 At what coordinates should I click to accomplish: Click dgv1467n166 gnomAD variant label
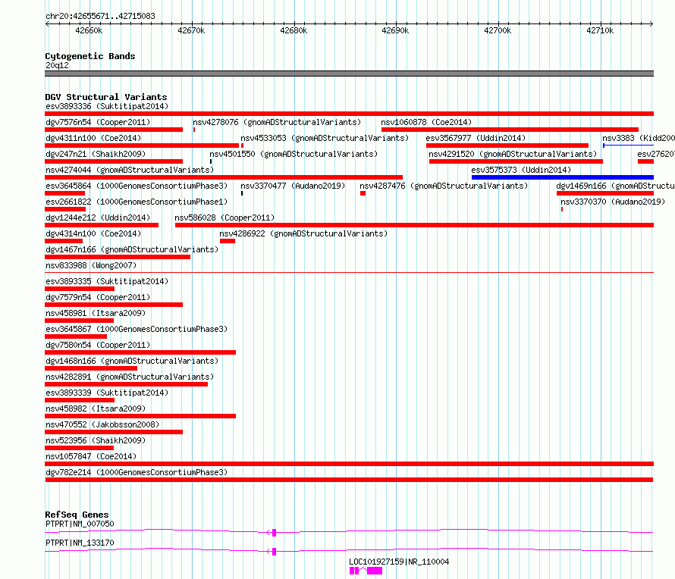132,249
